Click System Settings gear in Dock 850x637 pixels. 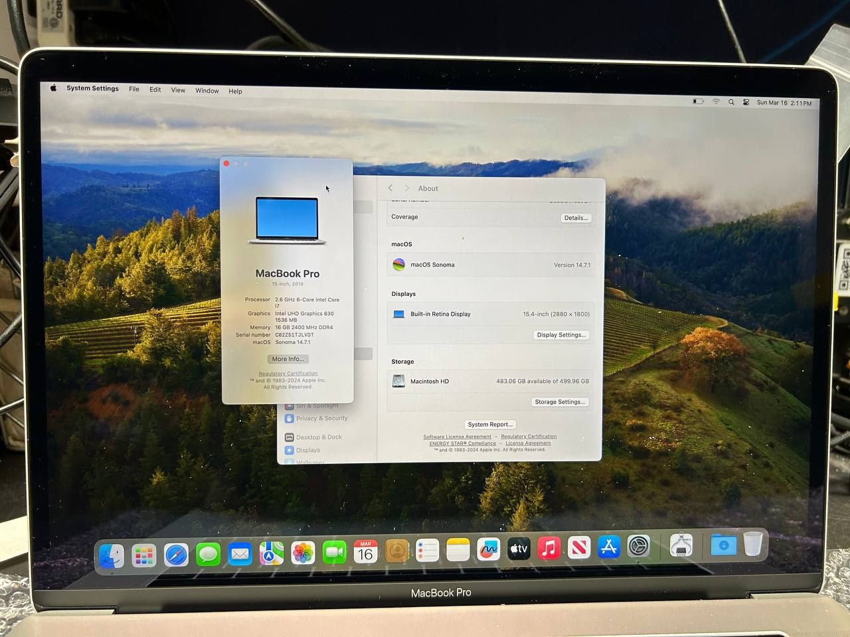click(x=639, y=547)
